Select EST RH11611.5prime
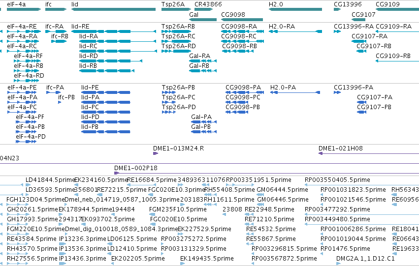 click(x=210, y=205)
